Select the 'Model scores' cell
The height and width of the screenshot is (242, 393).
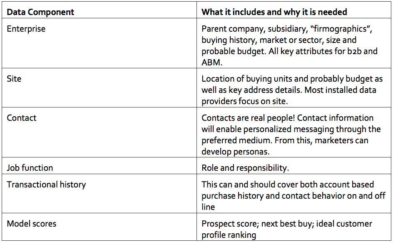(99, 227)
